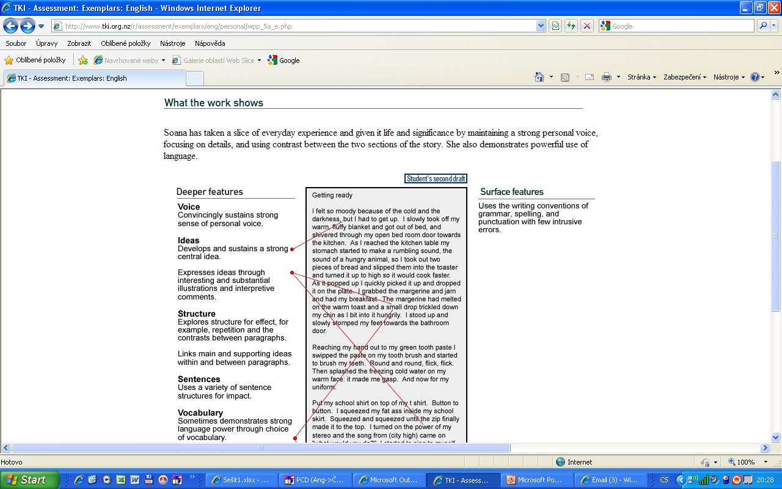This screenshot has height=489, width=782.
Task: Open the Zobrazit menu
Action: pyautogui.click(x=79, y=43)
